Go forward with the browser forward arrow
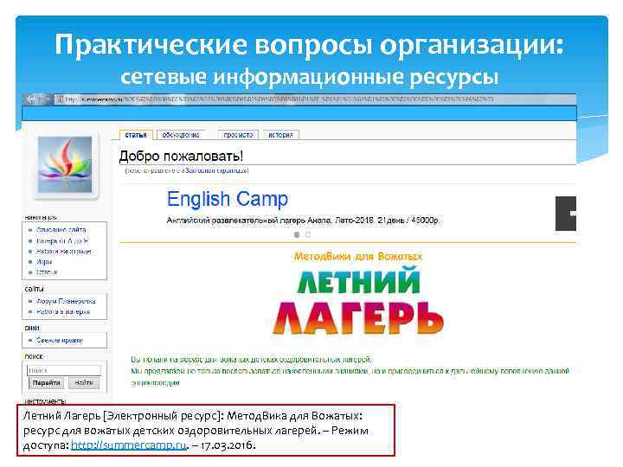Screen dimensions: 623x467 [x=45, y=99]
